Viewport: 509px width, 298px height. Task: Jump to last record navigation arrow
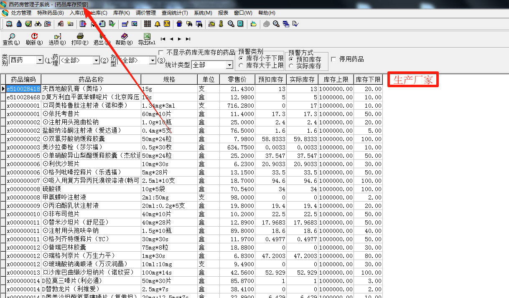[x=188, y=39]
